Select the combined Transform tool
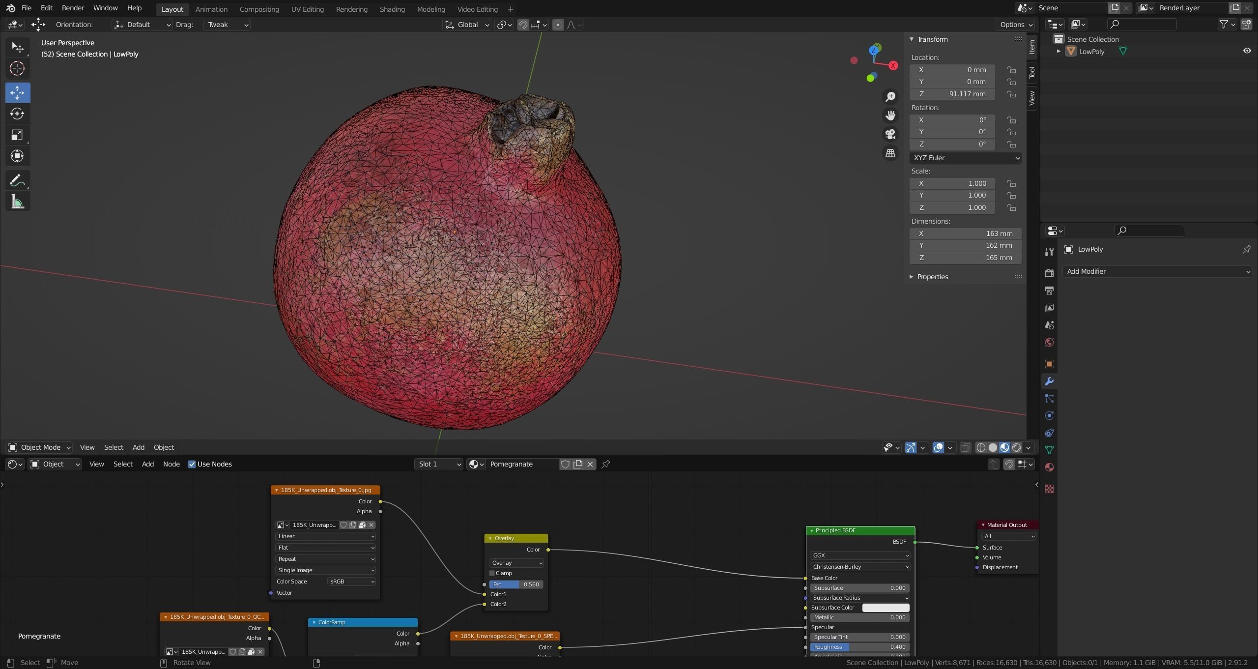The height and width of the screenshot is (669, 1258). [x=18, y=156]
